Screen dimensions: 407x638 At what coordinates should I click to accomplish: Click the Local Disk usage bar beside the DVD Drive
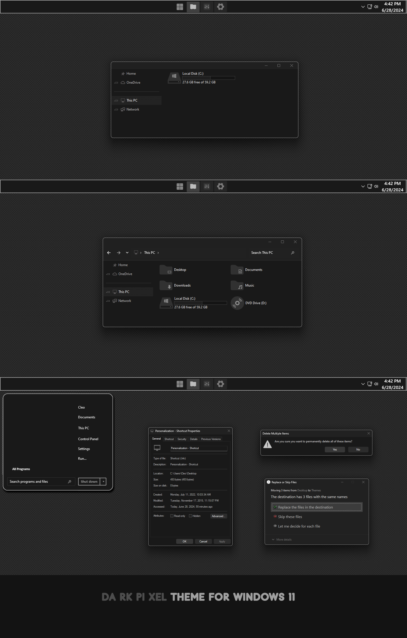point(200,303)
